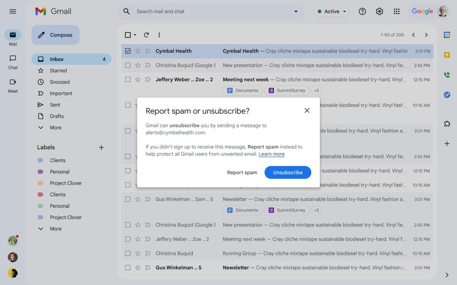457x285 pixels.
Task: Open Gmail settings
Action: point(379,11)
